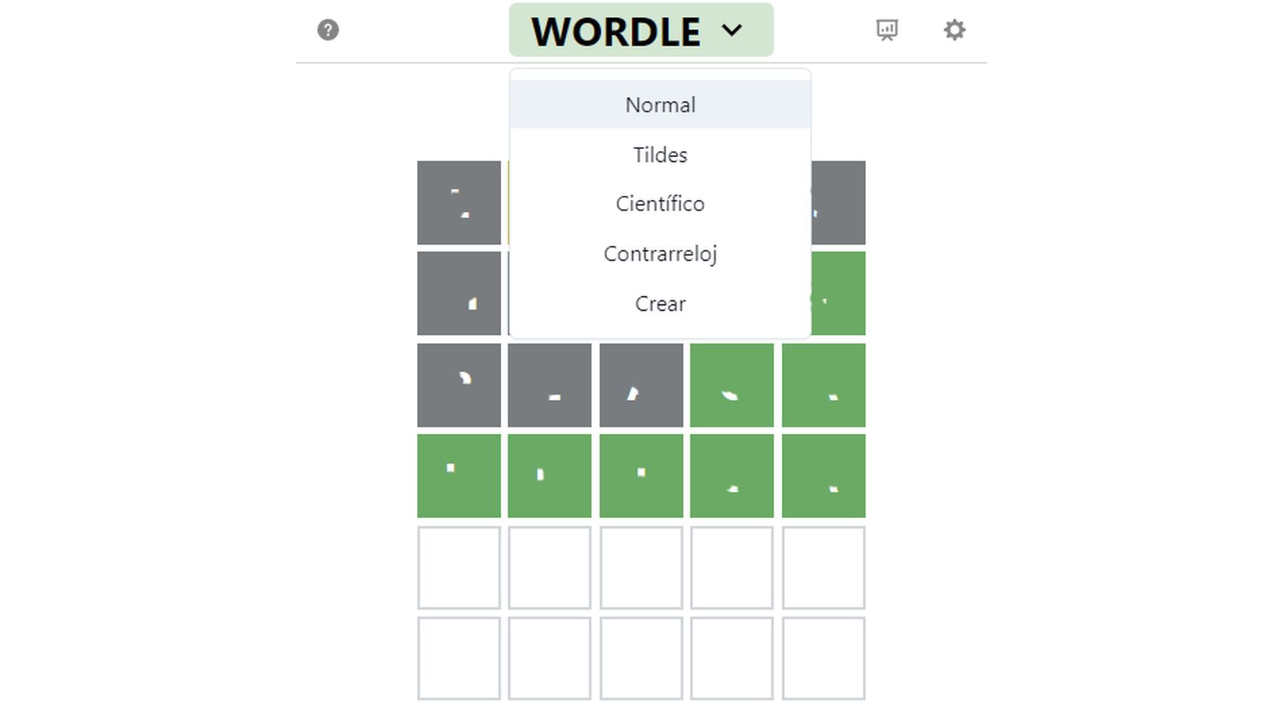Open the Crear option
This screenshot has height=722, width=1283.
point(660,304)
